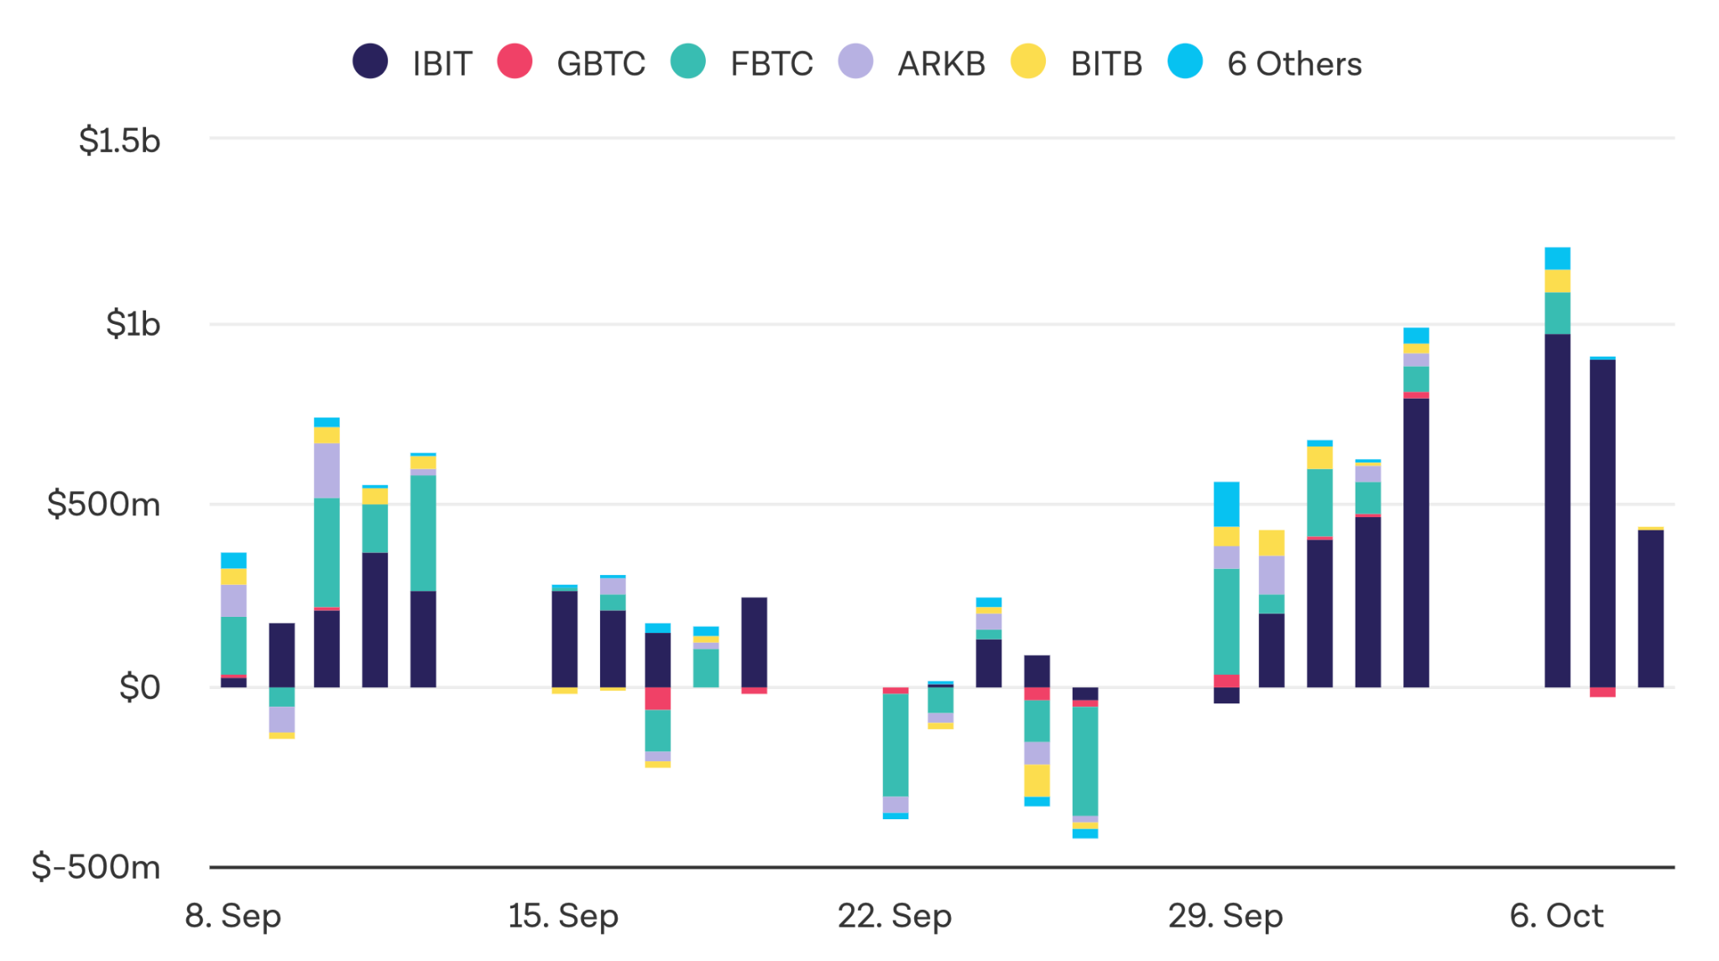Click the GBTC legend text label
The width and height of the screenshot is (1719, 961).
601,64
